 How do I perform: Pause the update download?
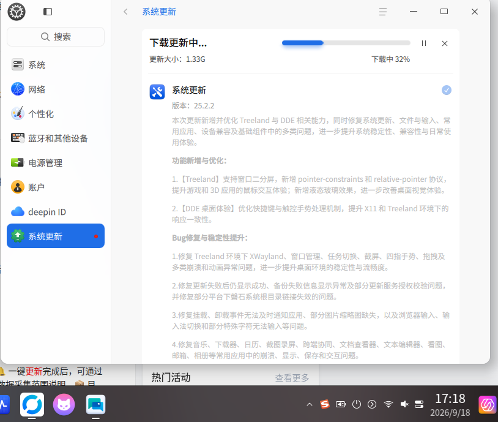pyautogui.click(x=424, y=43)
